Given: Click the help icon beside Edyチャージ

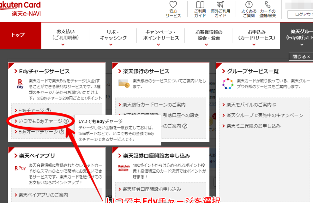Looking at the screenshot, I should (48, 110).
